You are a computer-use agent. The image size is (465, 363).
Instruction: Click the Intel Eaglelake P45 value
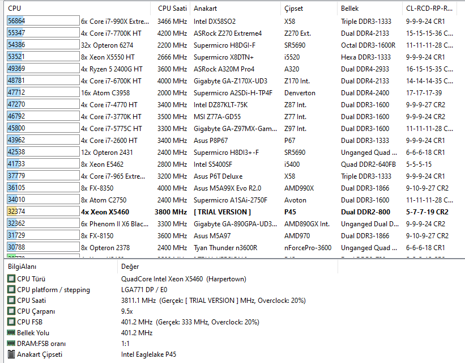tap(148, 354)
